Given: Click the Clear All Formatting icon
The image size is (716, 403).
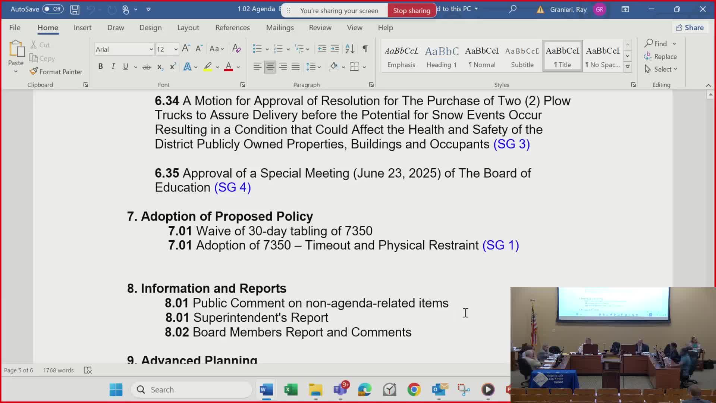Looking at the screenshot, I should 236,49.
